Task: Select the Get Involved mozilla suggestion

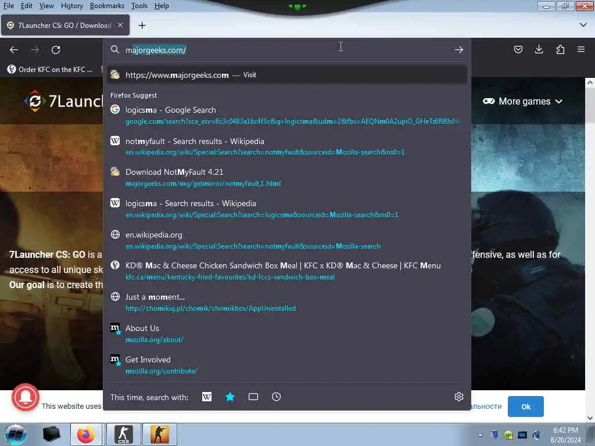Action: tap(287, 365)
